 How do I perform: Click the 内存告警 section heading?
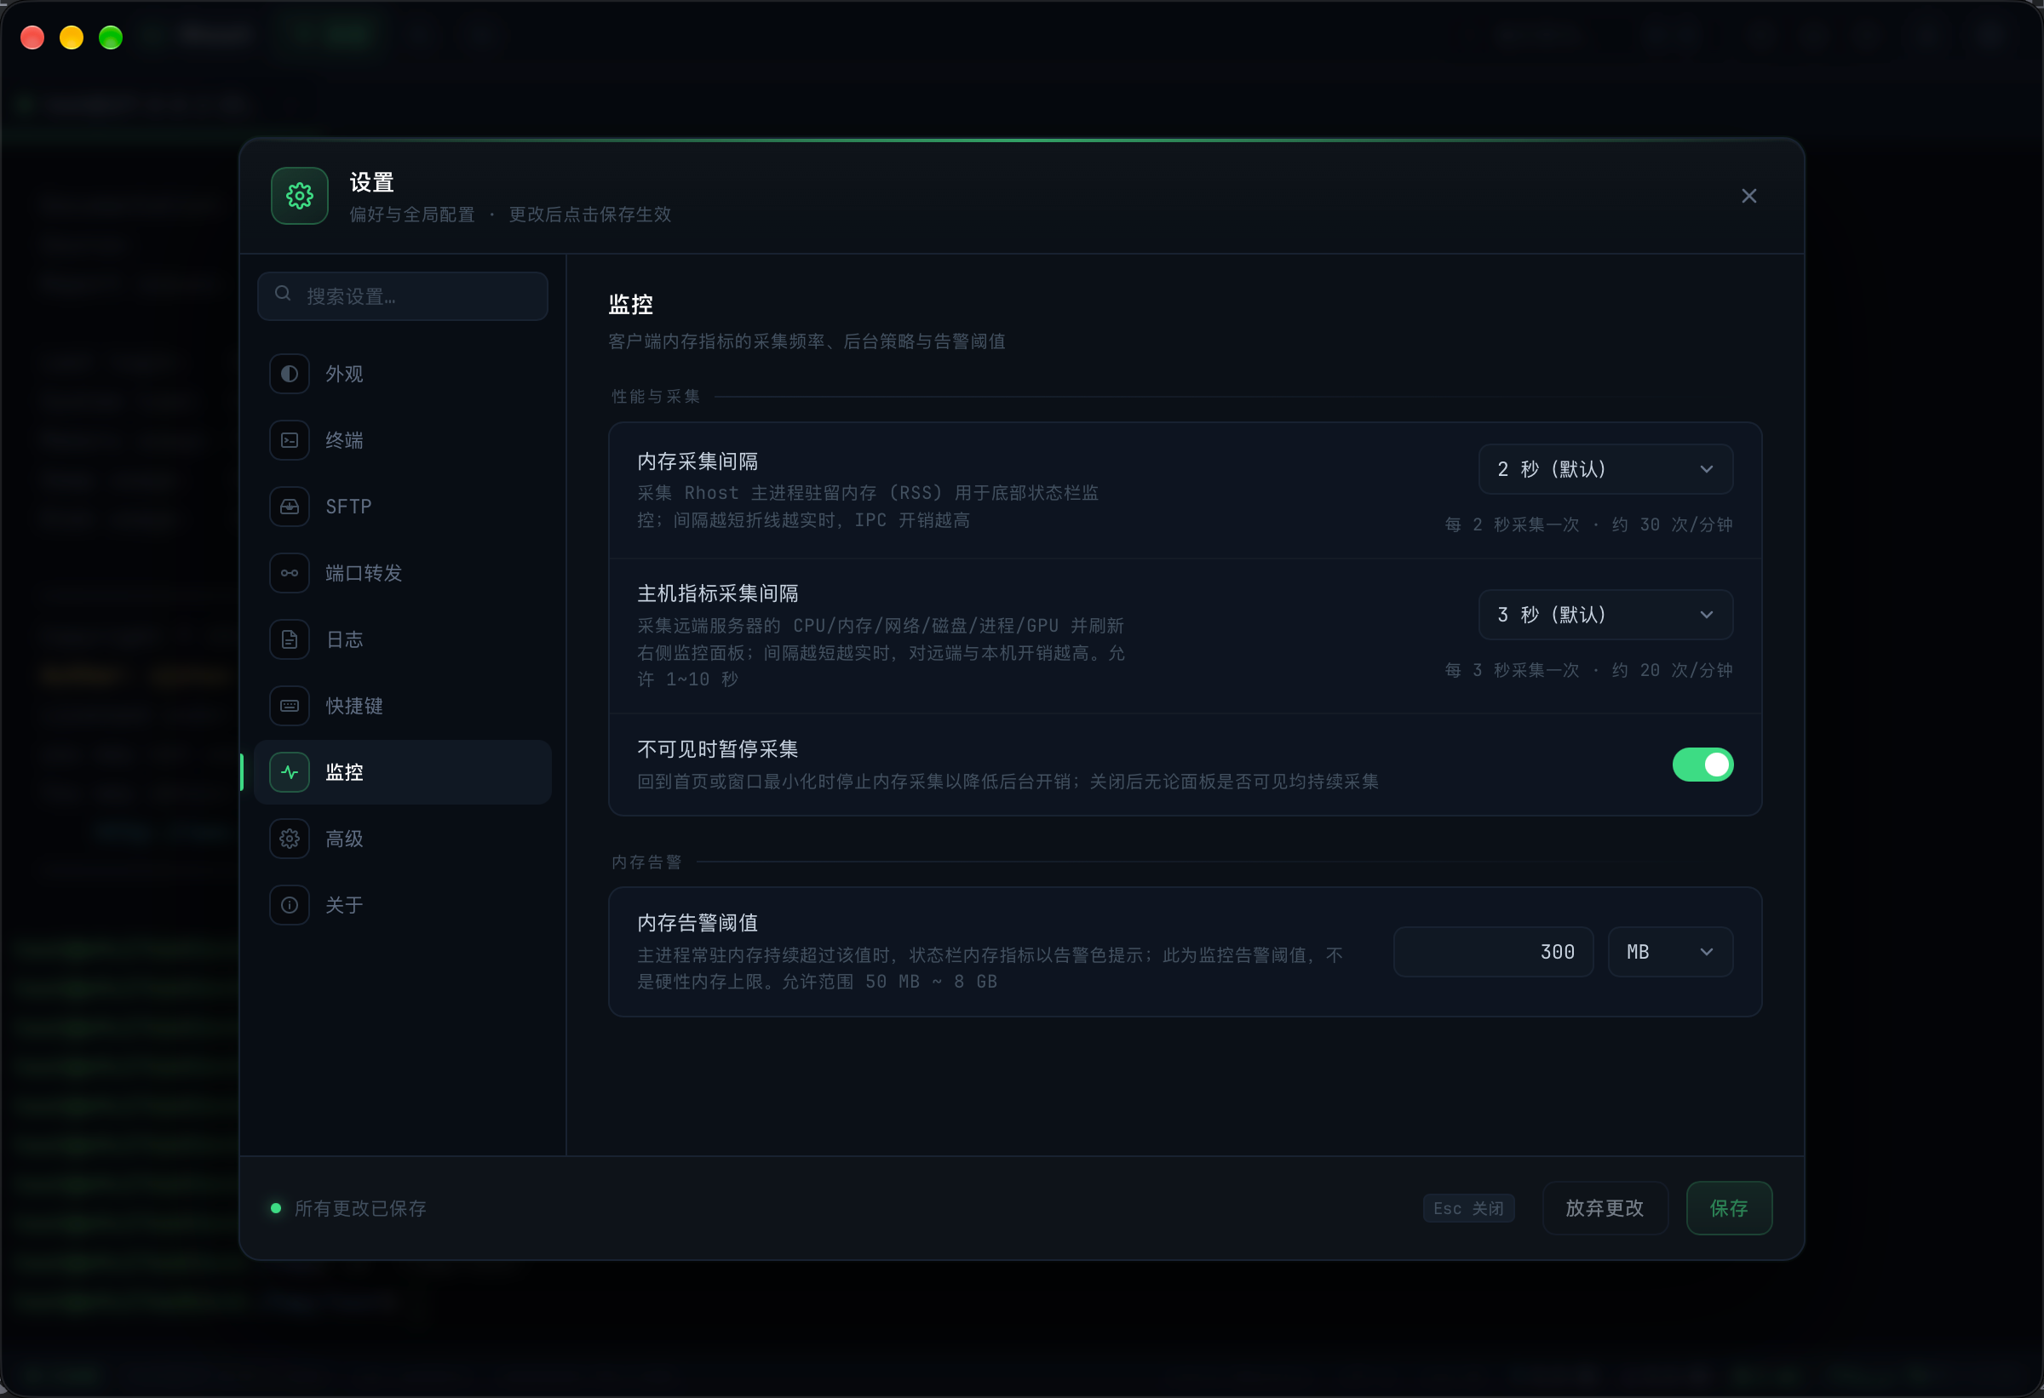click(x=646, y=862)
